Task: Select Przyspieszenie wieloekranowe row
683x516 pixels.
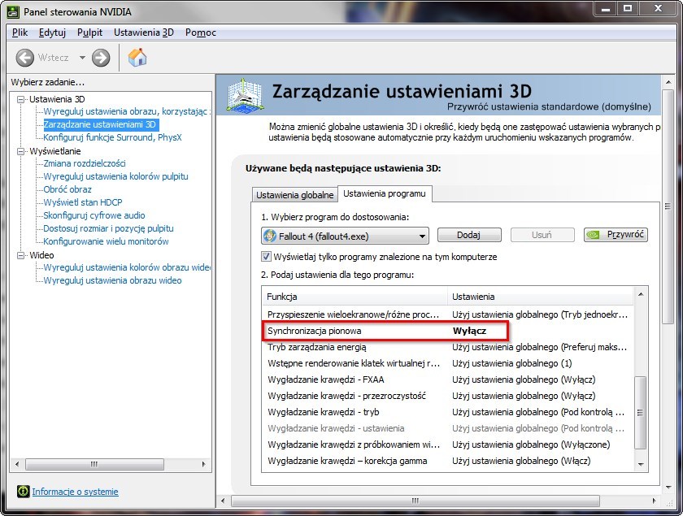Action: click(447, 314)
